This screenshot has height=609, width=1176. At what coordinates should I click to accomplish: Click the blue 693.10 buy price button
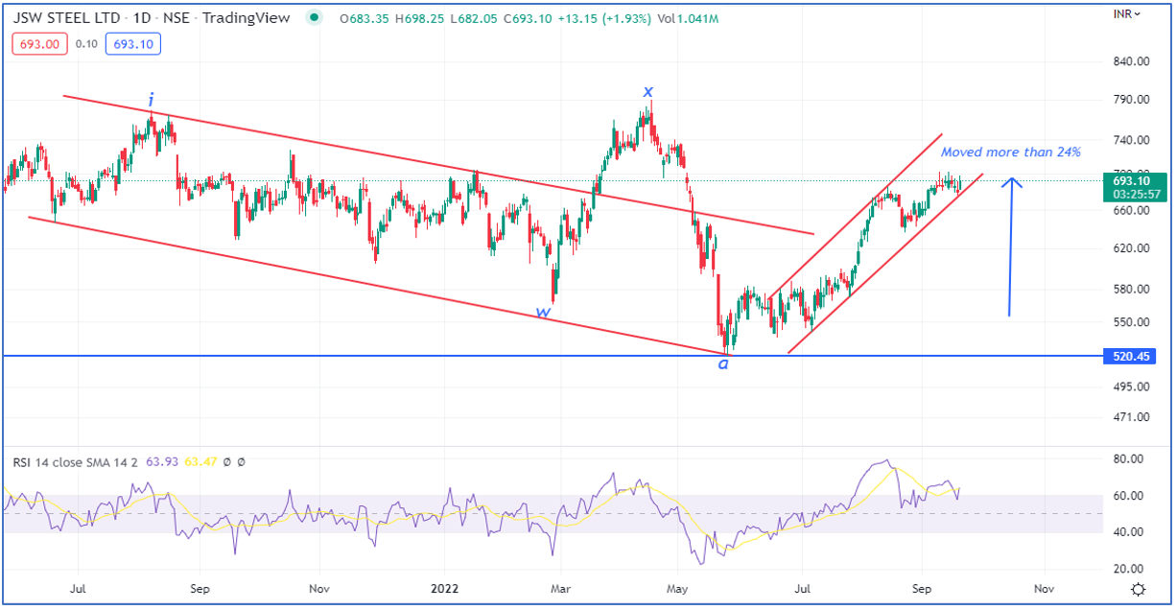coord(135,43)
